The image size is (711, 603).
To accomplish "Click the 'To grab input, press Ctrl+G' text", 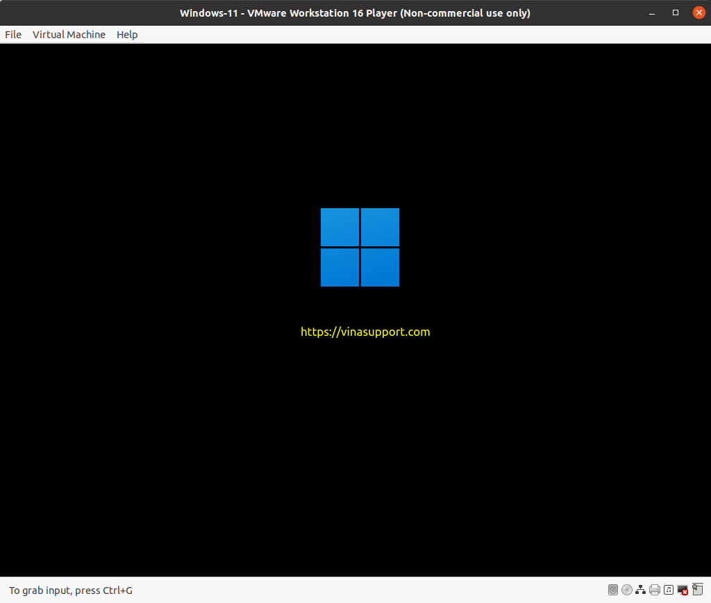I will pyautogui.click(x=71, y=591).
